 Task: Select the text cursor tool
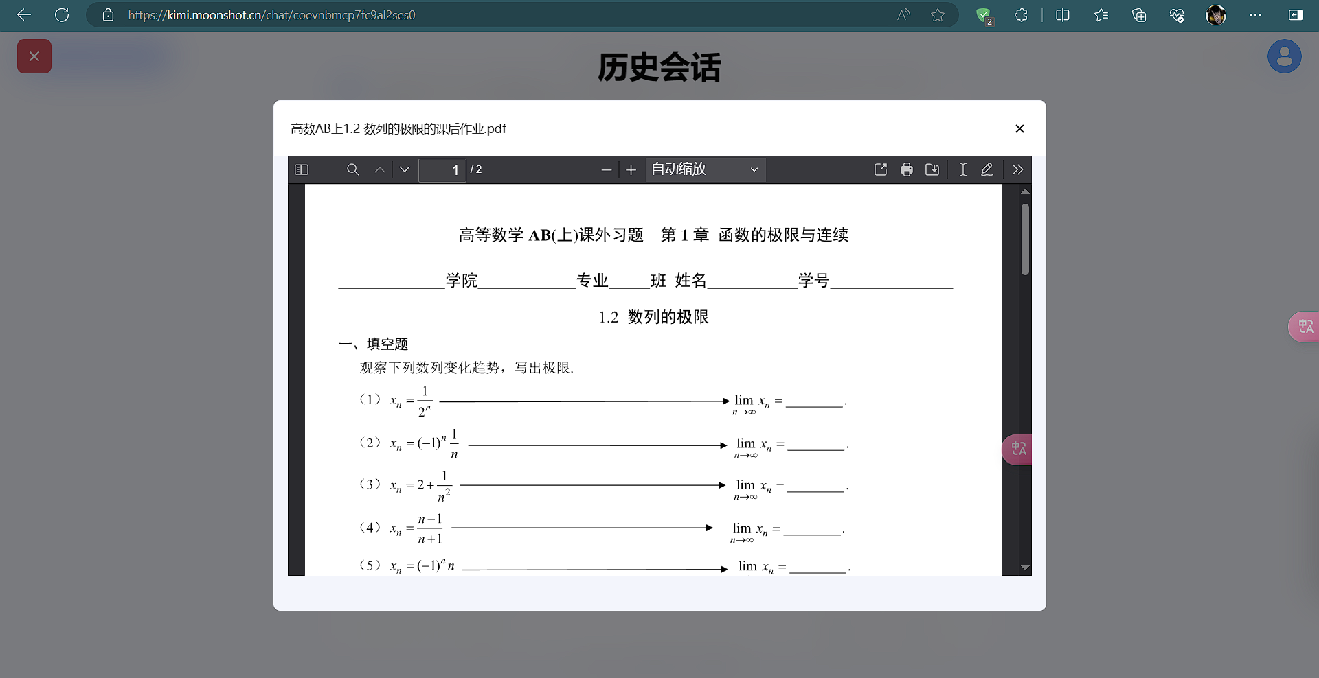(963, 169)
